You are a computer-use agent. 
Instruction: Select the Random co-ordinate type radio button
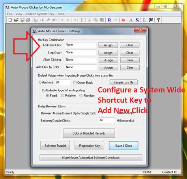[x=81, y=96]
